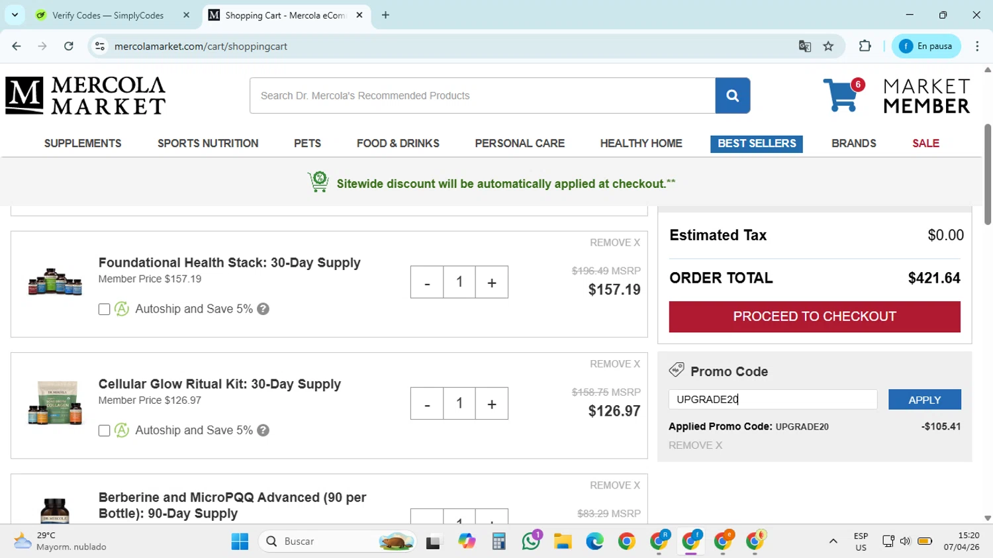Open the tab search dropdown arrow
This screenshot has width=993, height=558.
click(x=15, y=15)
